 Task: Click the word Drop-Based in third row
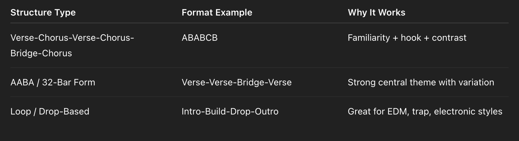click(64, 112)
